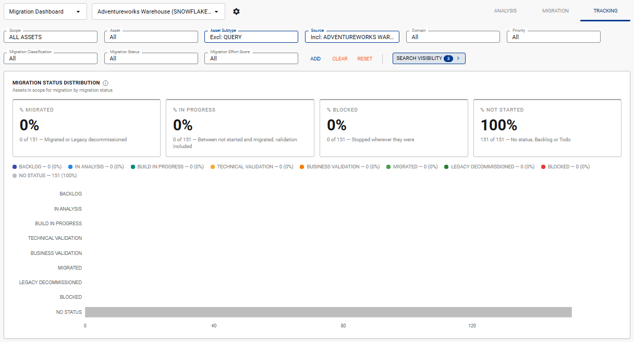This screenshot has width=634, height=342.
Task: Switch to the Analysis tab
Action: pos(505,11)
